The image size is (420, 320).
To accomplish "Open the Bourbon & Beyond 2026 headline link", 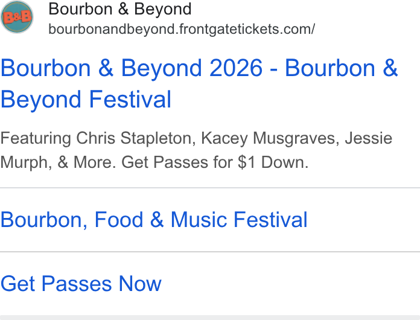I will coord(199,83).
